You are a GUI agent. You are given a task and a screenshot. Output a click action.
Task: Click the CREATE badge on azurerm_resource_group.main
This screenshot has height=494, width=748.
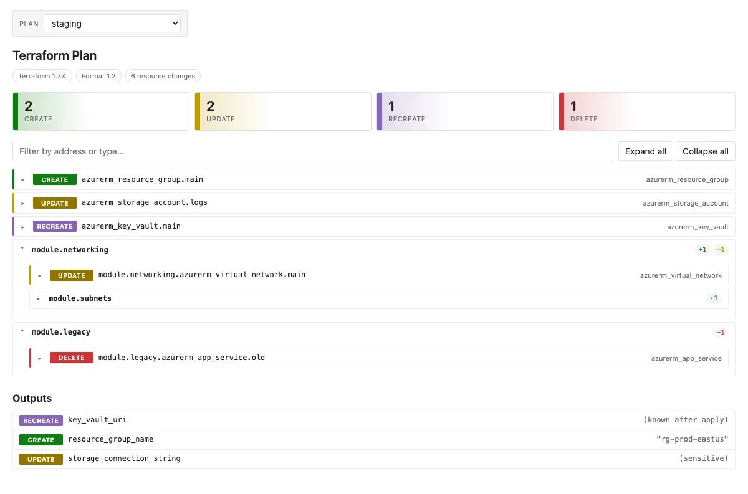[x=55, y=179]
